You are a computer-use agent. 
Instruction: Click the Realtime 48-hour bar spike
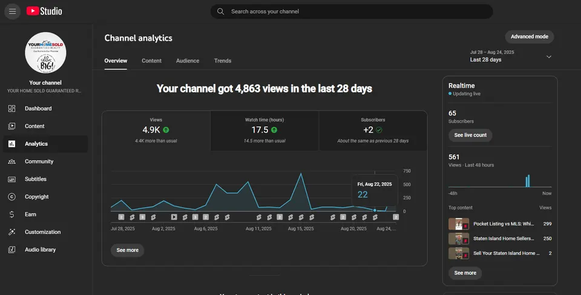pyautogui.click(x=528, y=181)
